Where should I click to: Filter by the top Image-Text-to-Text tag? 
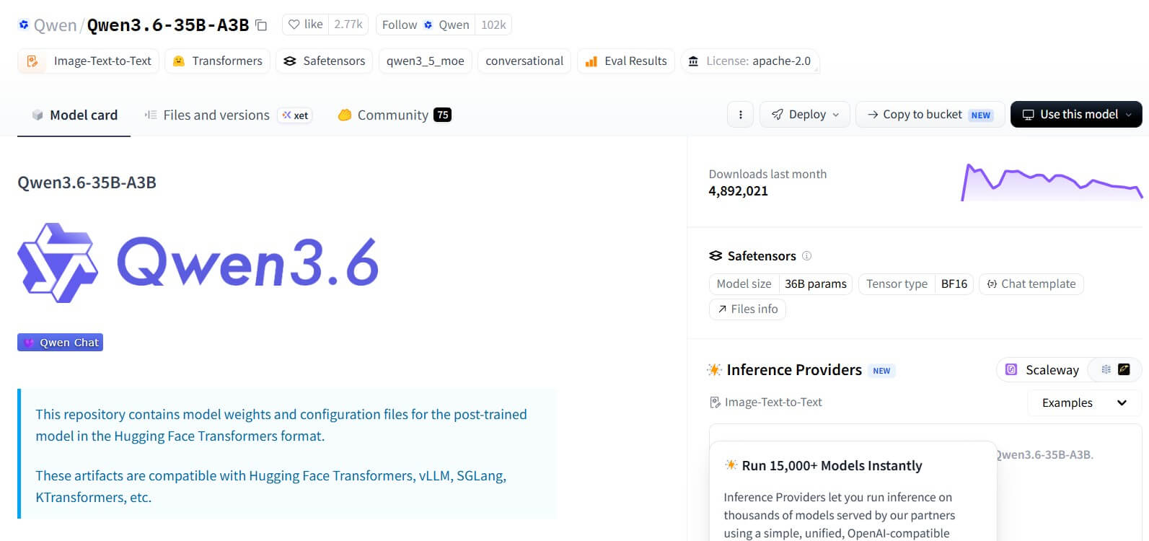pos(88,61)
